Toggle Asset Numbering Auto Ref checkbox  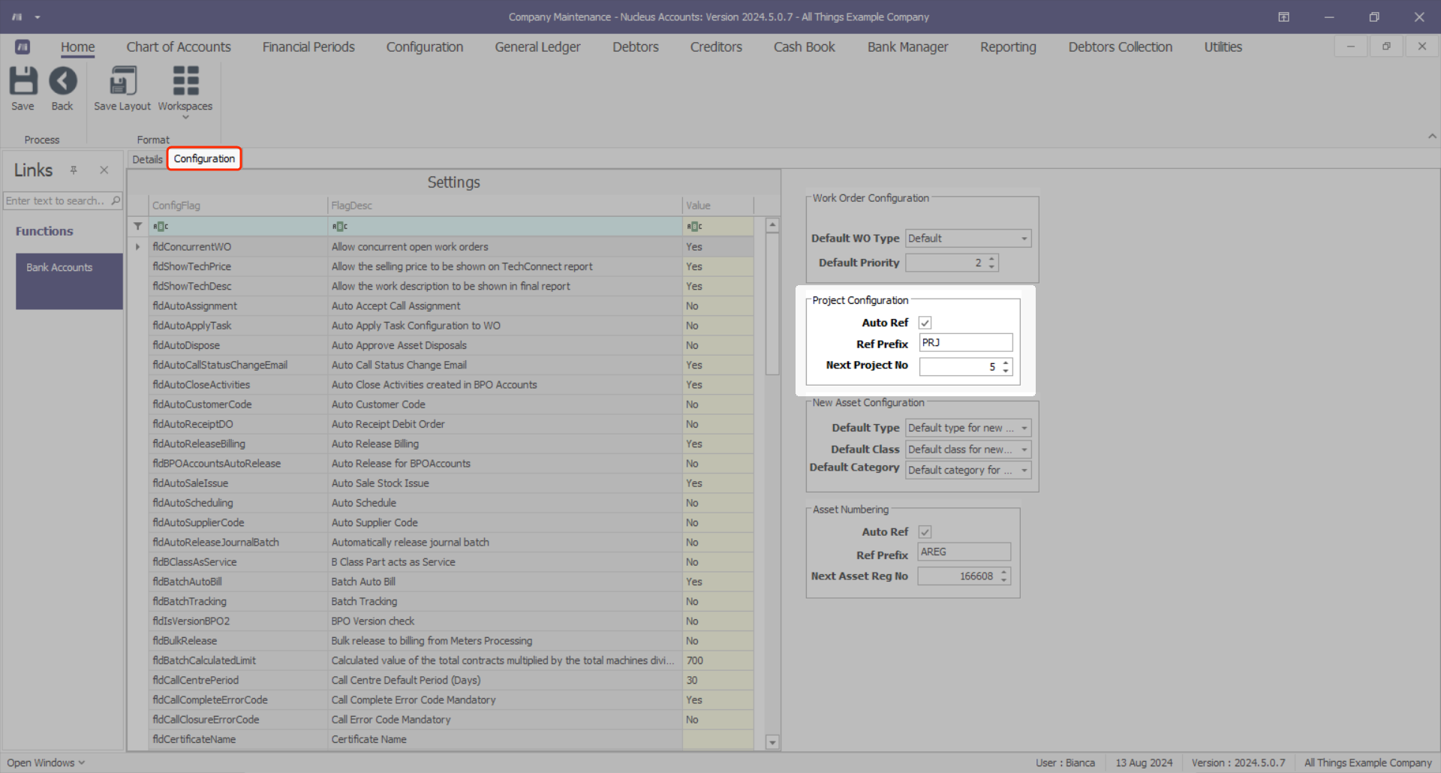[x=925, y=532]
